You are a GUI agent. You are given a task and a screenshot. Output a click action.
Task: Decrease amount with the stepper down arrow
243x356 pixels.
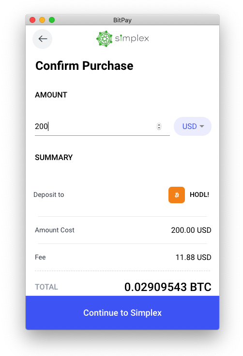(159, 128)
